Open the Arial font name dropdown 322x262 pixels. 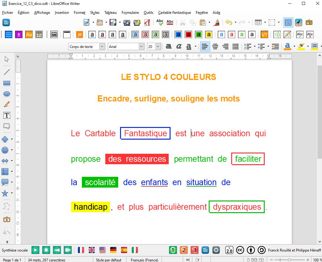(141, 46)
